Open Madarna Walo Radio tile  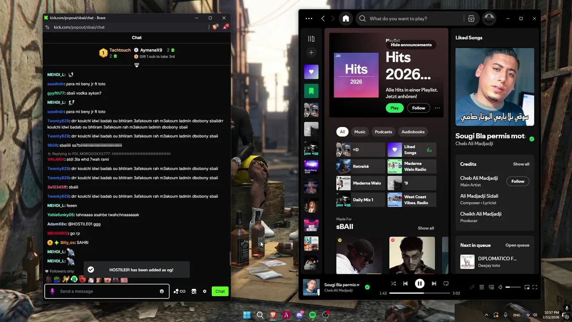pos(412,166)
